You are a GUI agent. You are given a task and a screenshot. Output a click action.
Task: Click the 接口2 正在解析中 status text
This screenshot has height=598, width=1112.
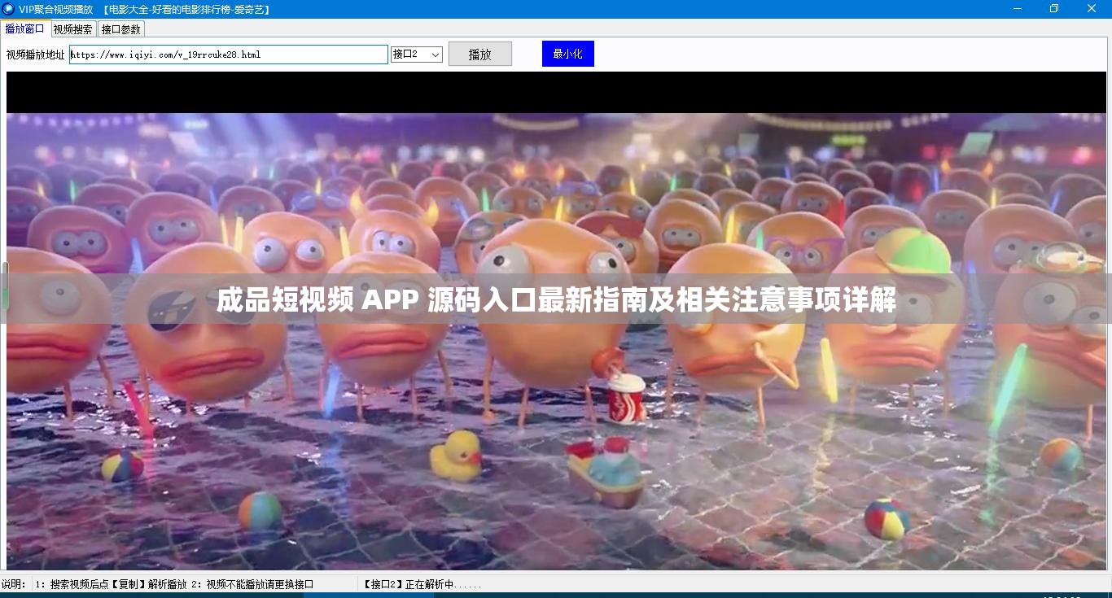point(422,584)
